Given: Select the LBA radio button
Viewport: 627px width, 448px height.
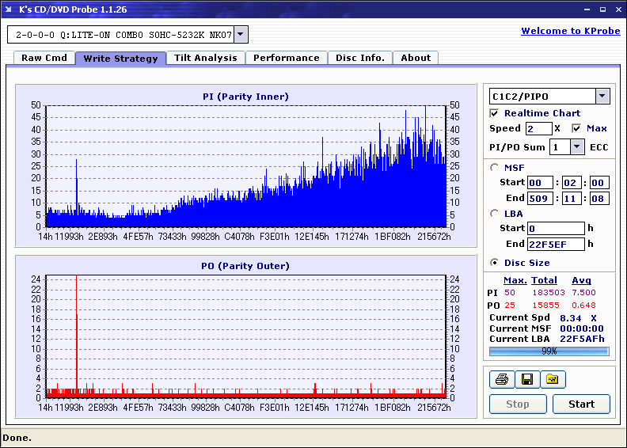Looking at the screenshot, I should [495, 214].
